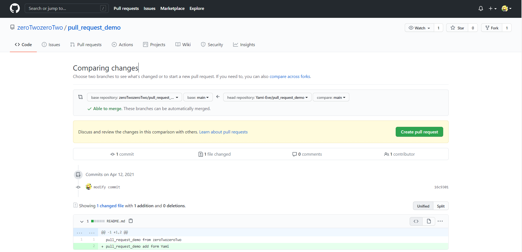Viewport: 522px width, 252px height.
Task: Collapse the README.md file diff
Action: [x=82, y=221]
